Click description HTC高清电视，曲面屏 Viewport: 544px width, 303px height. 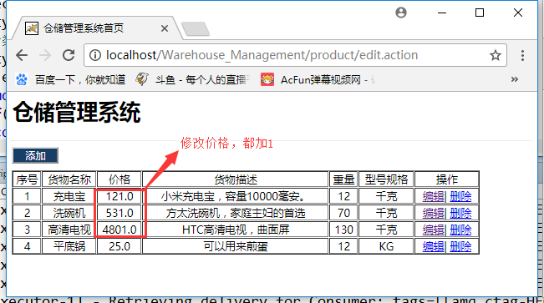pyautogui.click(x=236, y=230)
